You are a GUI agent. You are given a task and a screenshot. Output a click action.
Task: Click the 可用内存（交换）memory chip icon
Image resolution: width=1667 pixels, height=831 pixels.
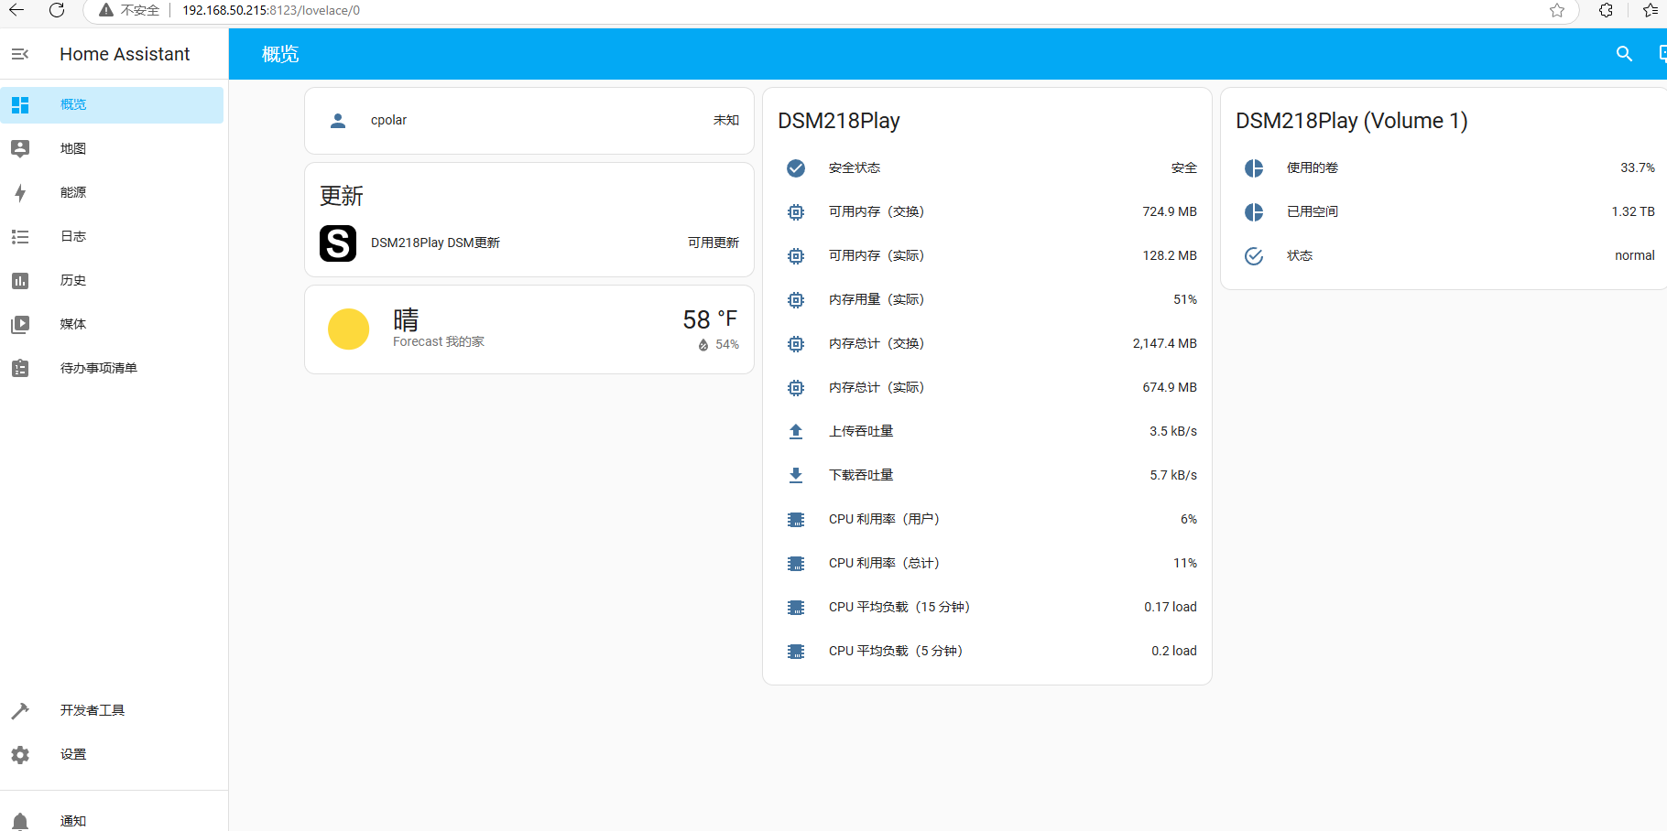[x=796, y=212]
